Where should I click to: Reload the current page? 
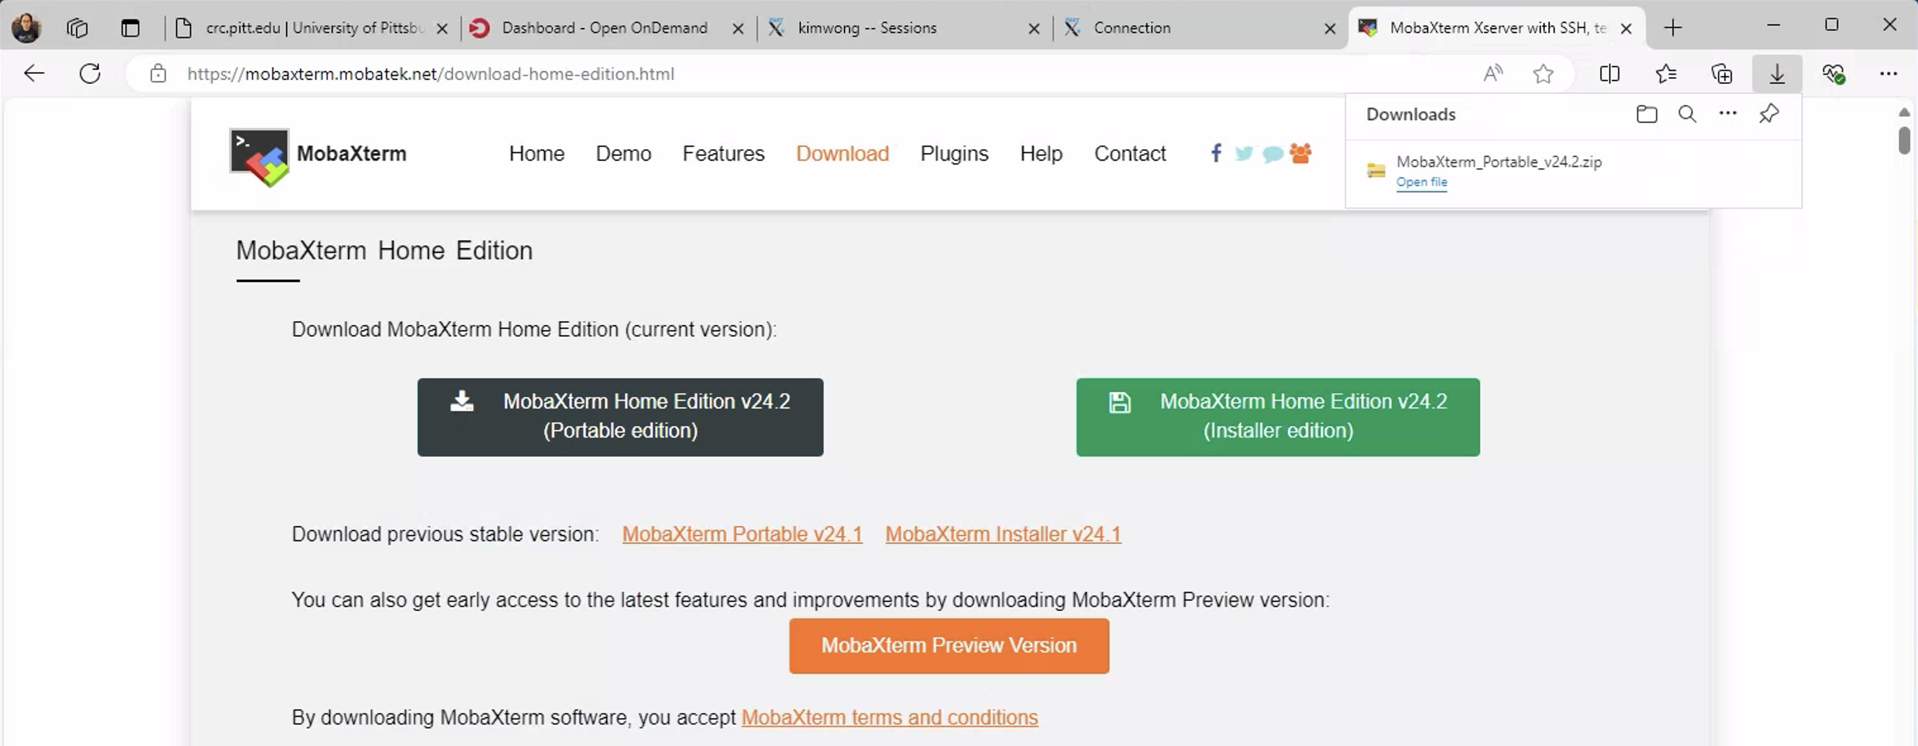90,73
